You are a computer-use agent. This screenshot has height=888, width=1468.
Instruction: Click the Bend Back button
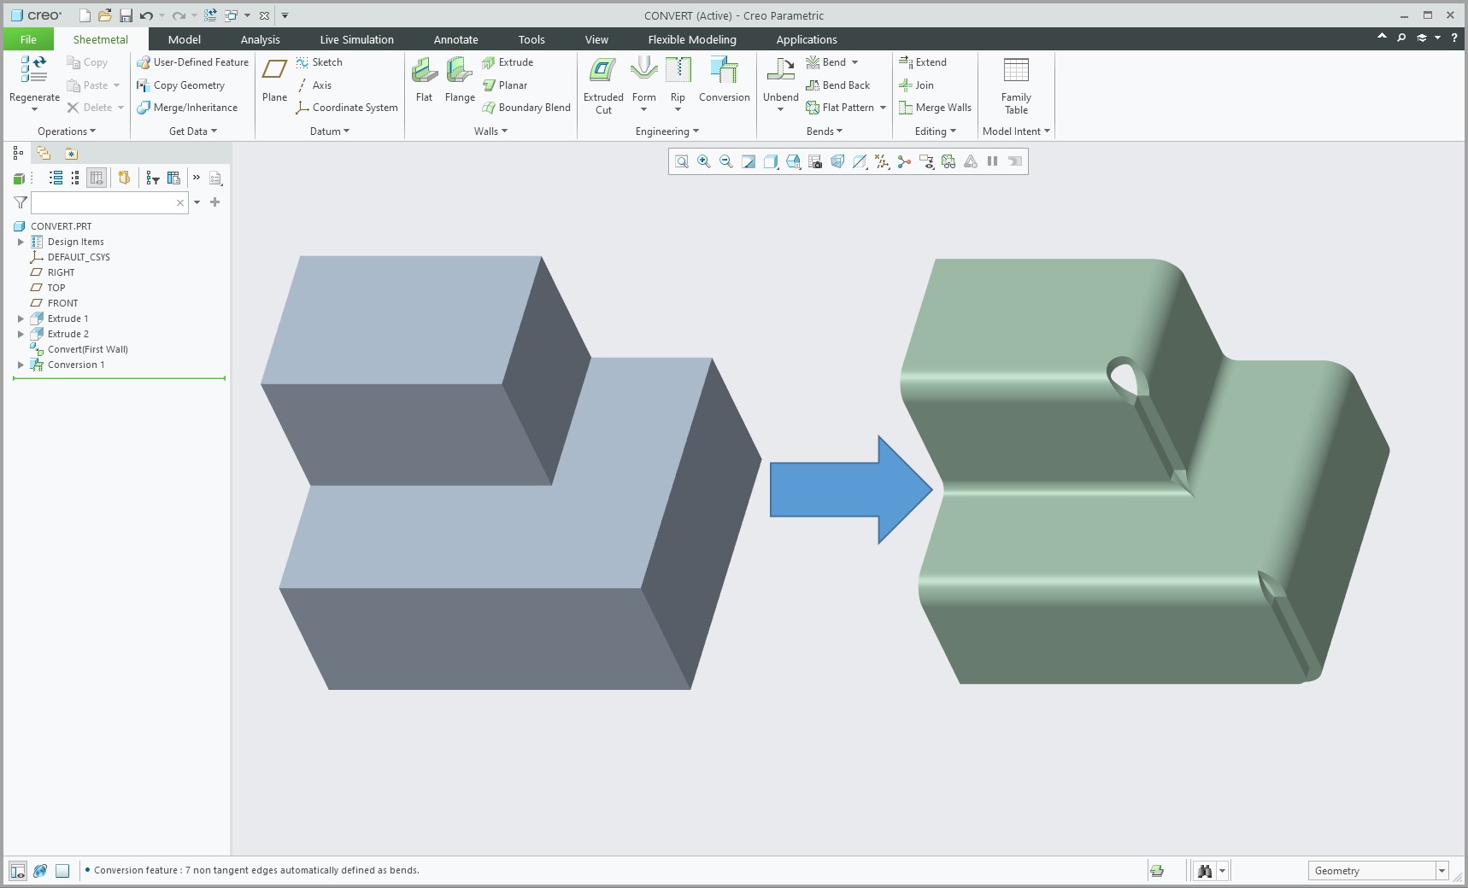(837, 85)
